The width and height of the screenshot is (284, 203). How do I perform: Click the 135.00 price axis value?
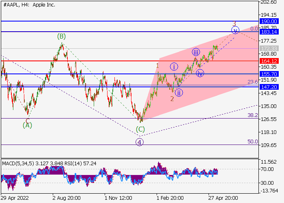269,106
